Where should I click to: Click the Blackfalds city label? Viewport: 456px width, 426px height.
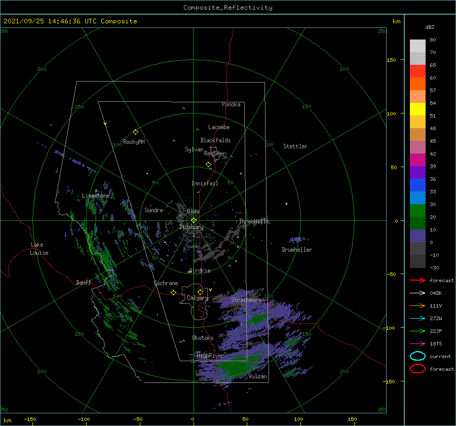pyautogui.click(x=215, y=140)
